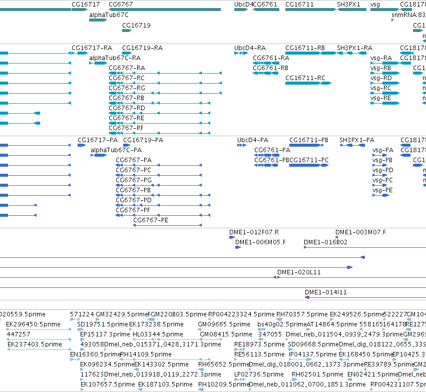This screenshot has height=392, width=426.
Task: Select the vsg-RA transcript label
Action: point(381,58)
